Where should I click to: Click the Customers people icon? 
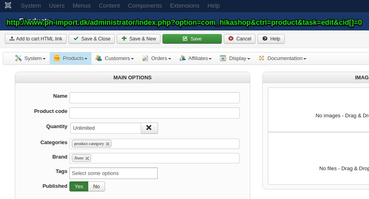[x=99, y=58]
